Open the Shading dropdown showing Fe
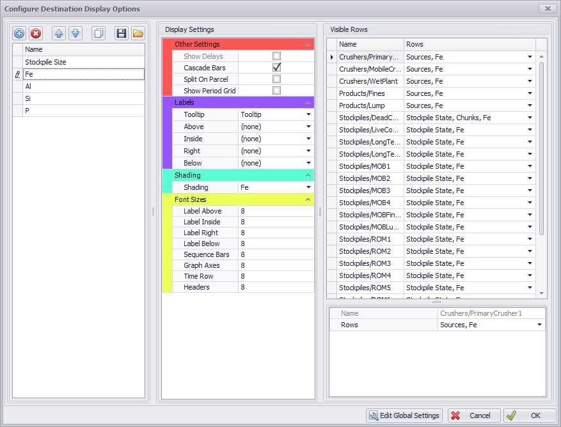Image resolution: width=561 pixels, height=427 pixels. click(308, 188)
